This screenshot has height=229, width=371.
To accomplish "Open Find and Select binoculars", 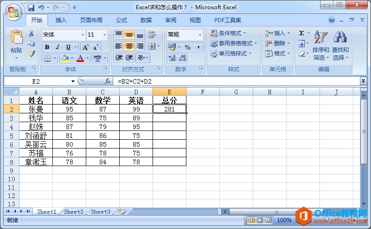I will [340, 46].
